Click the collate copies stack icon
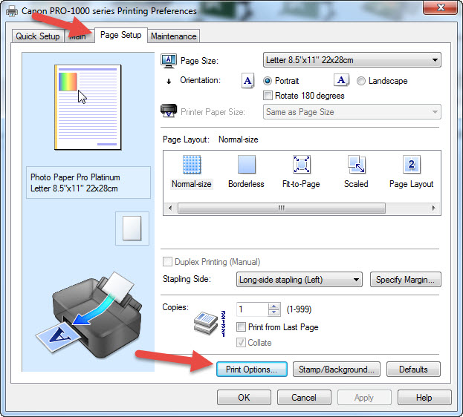 206,324
